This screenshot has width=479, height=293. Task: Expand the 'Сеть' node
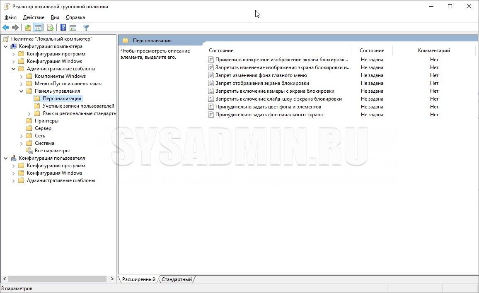[22, 136]
